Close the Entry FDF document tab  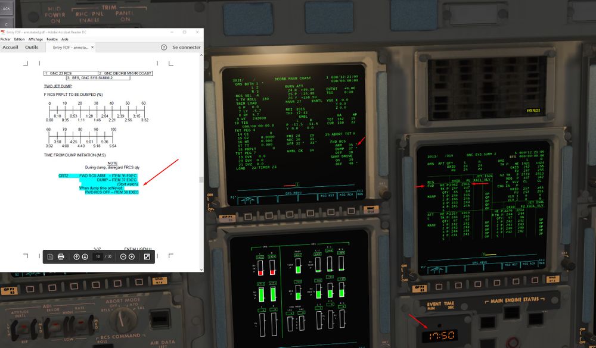92,48
